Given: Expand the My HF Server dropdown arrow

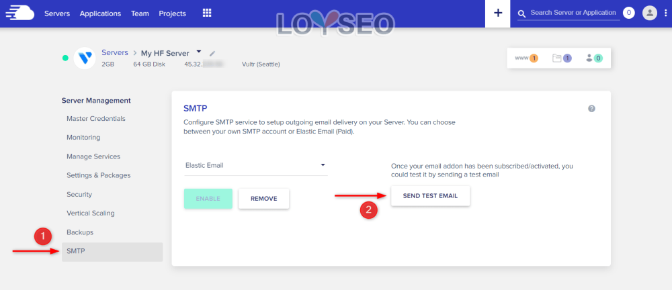Looking at the screenshot, I should pyautogui.click(x=198, y=52).
